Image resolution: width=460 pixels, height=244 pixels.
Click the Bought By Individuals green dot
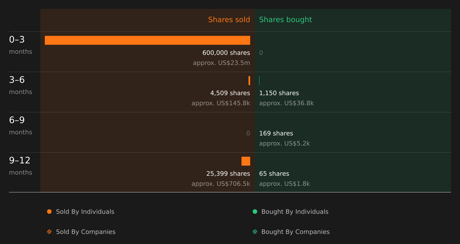255,212
